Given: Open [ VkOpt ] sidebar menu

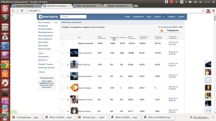Looking at the screenshot, I should coord(42,72).
